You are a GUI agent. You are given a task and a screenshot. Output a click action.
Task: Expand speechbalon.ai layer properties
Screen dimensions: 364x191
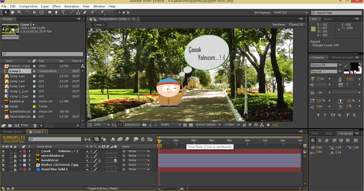(21, 156)
